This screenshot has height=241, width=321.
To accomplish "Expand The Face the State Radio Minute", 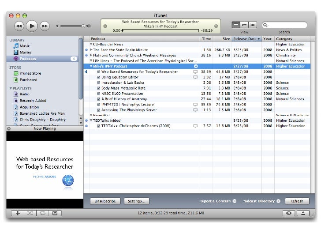I will click(x=91, y=50).
